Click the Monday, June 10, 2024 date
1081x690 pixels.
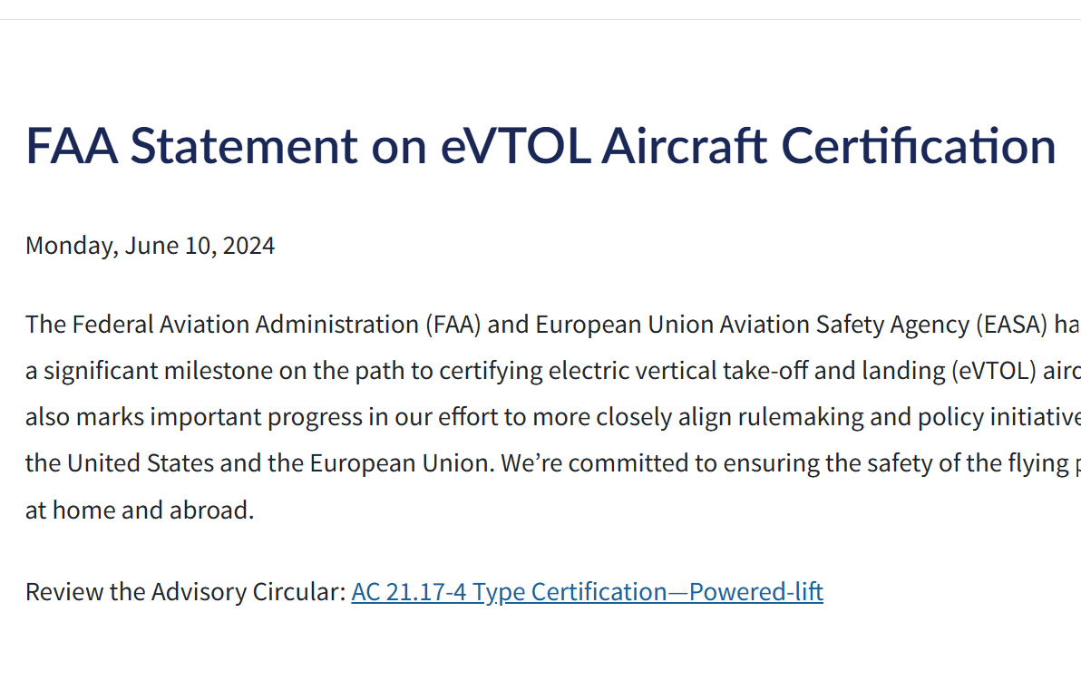(x=150, y=246)
